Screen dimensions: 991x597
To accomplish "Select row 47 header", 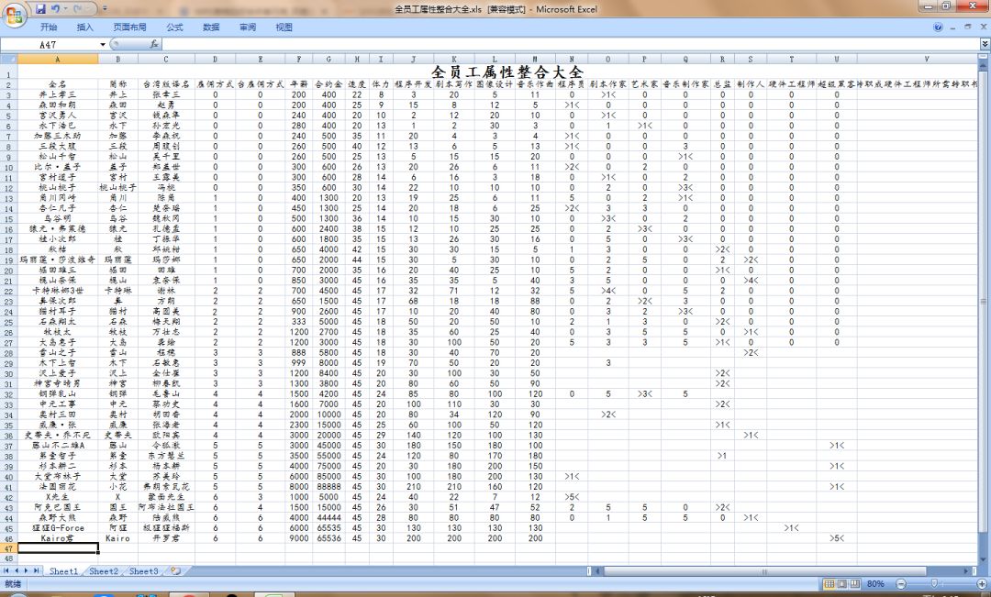I will (x=9, y=548).
